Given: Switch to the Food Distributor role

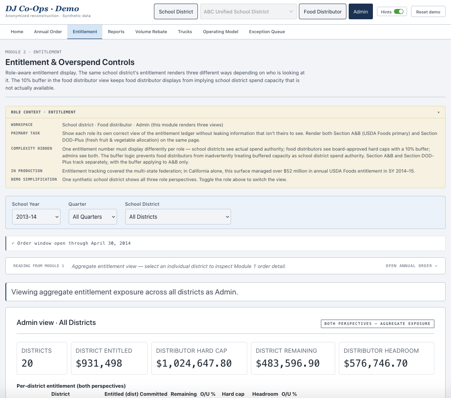Looking at the screenshot, I should click(322, 12).
